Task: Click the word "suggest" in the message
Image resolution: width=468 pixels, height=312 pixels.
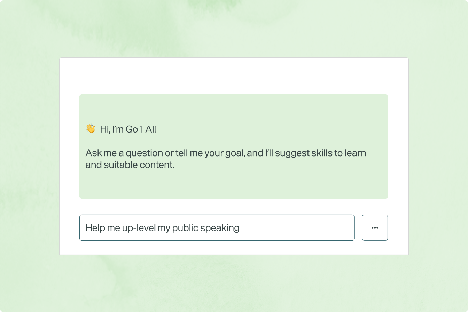Action: pyautogui.click(x=291, y=153)
